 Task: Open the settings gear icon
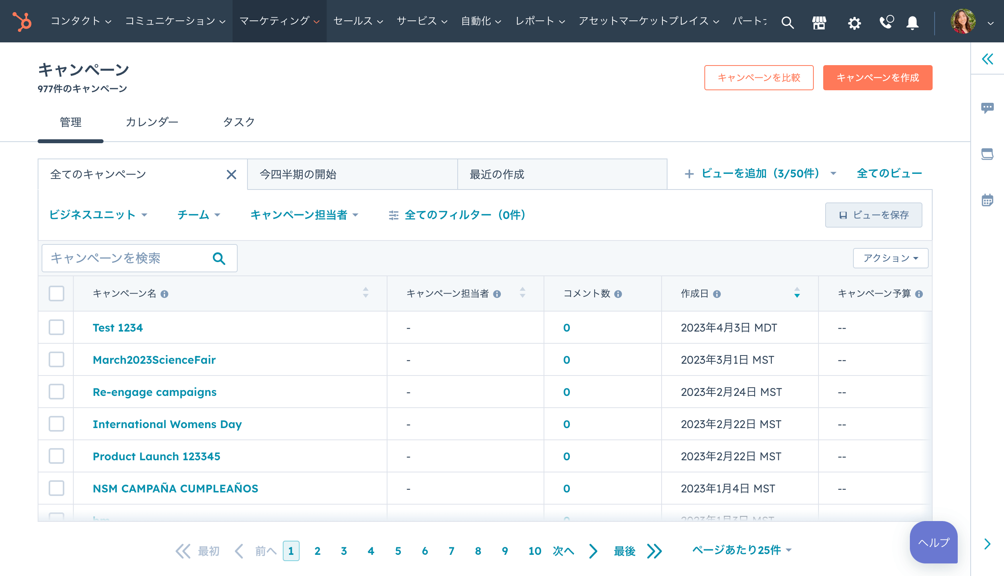pos(854,22)
